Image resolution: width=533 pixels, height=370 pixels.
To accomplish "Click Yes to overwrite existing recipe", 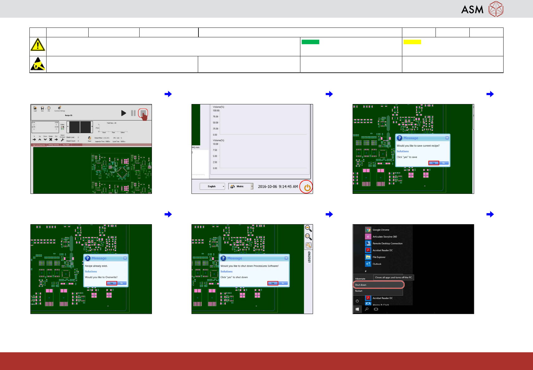I will (x=111, y=283).
